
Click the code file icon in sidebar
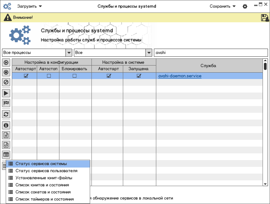click(6, 145)
